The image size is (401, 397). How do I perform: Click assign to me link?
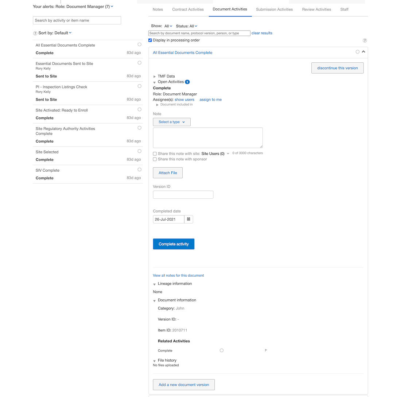click(210, 100)
